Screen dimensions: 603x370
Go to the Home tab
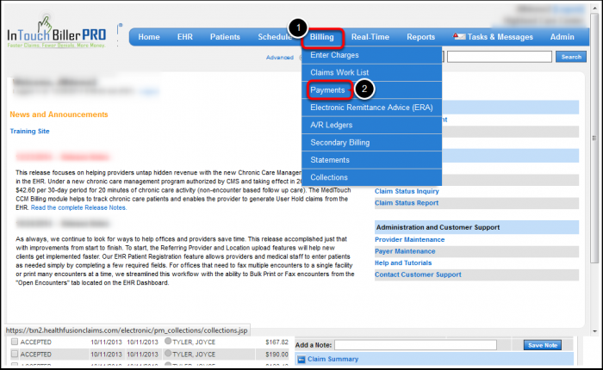pyautogui.click(x=149, y=37)
